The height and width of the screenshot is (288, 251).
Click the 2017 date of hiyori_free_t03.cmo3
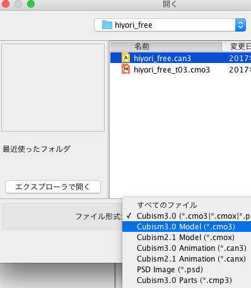click(x=240, y=70)
